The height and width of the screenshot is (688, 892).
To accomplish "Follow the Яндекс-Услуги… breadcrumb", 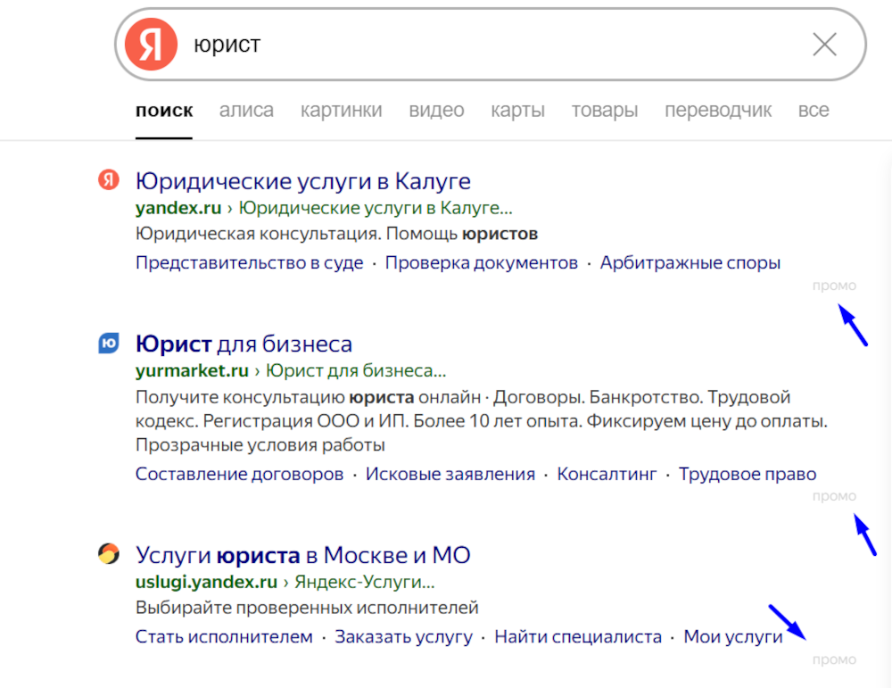I will coord(365,582).
